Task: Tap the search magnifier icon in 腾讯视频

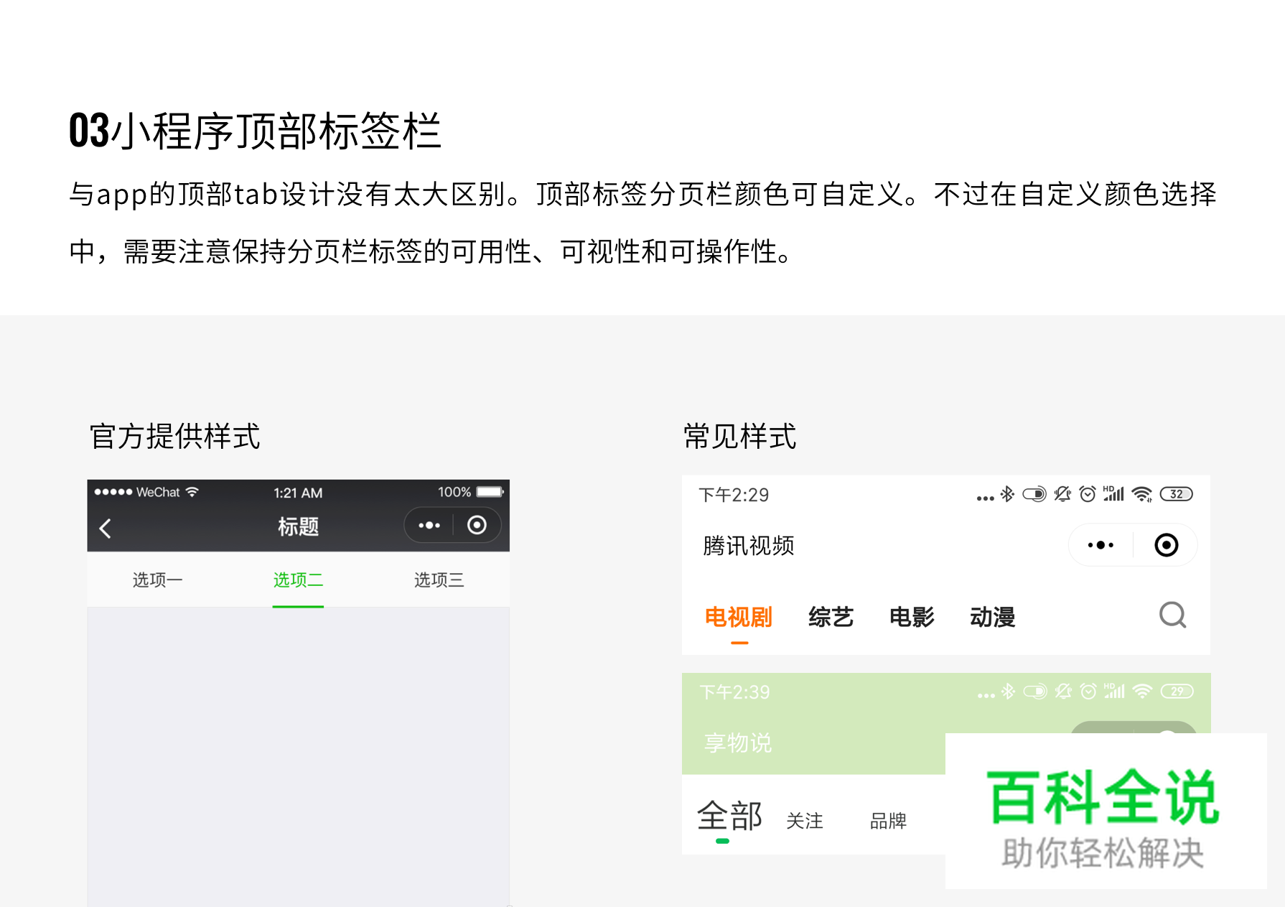Action: pos(1172,615)
